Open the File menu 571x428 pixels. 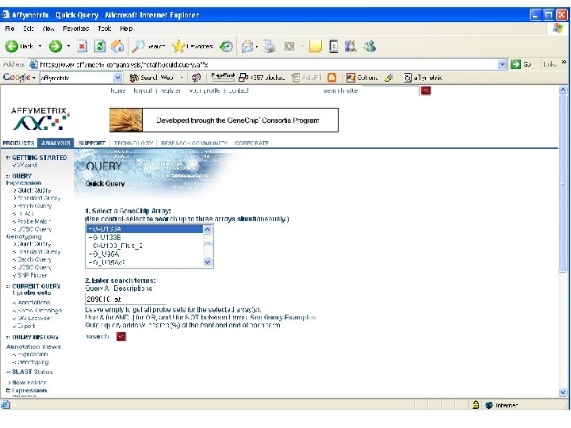10,29
